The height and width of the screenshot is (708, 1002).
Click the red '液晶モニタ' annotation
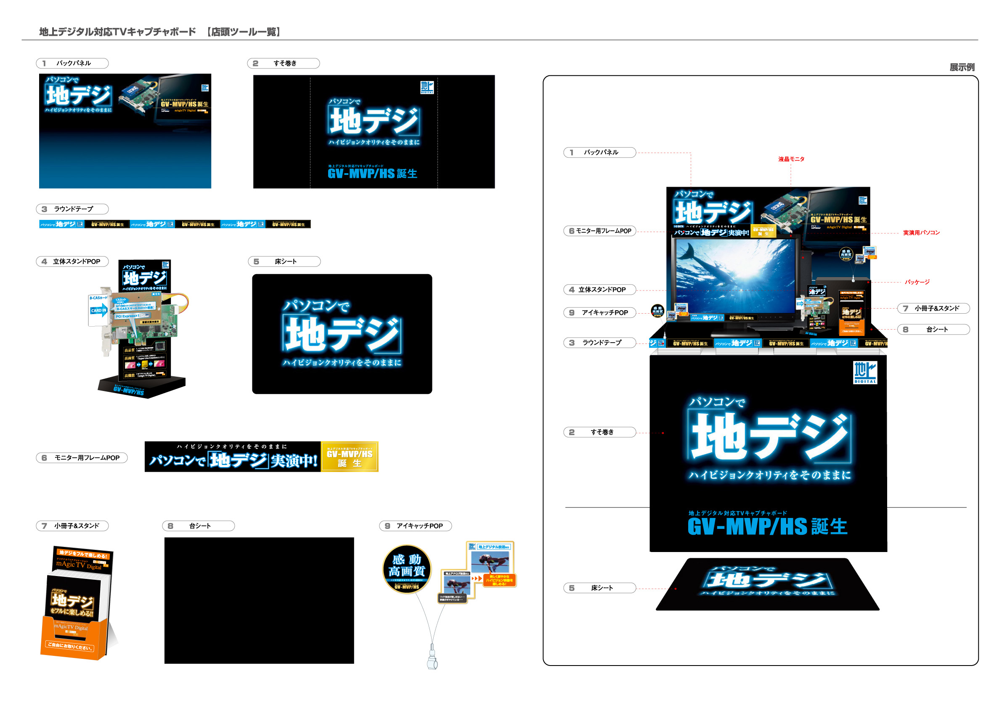tap(791, 159)
